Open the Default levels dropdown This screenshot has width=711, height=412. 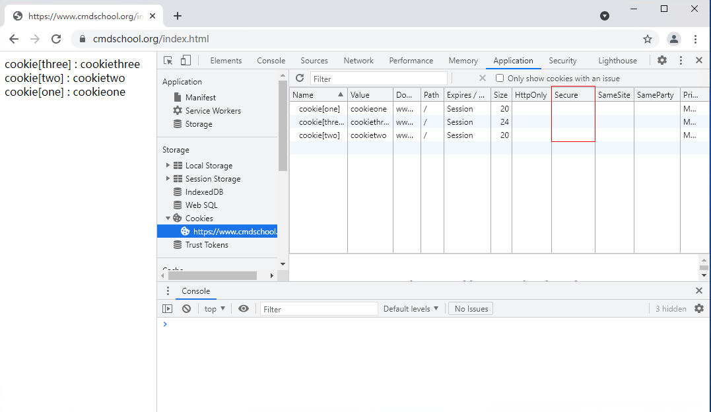[411, 308]
